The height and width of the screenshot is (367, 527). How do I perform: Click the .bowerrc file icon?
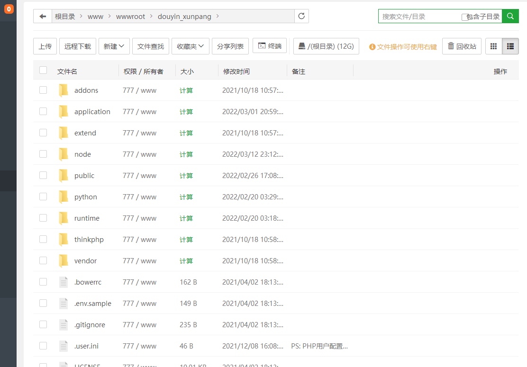coord(64,282)
